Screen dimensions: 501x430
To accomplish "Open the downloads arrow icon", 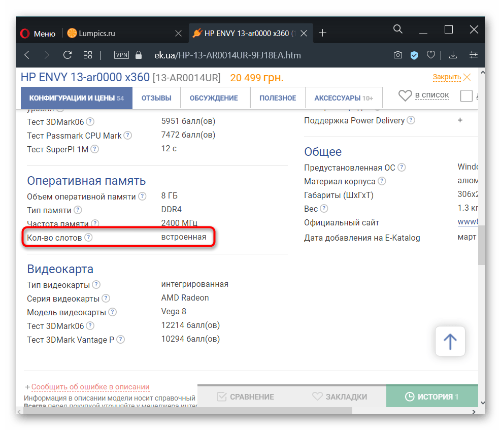I will pos(453,55).
